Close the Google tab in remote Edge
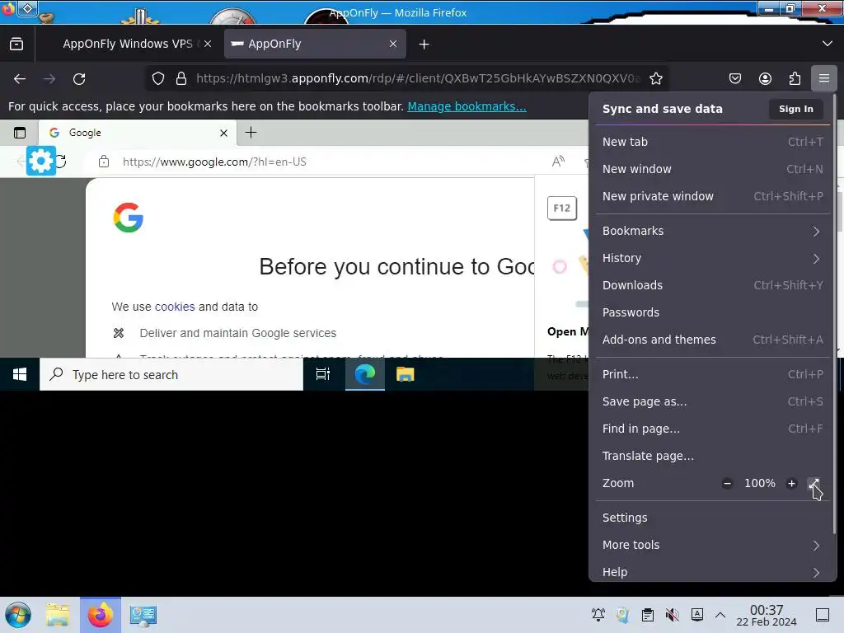 pyautogui.click(x=224, y=133)
